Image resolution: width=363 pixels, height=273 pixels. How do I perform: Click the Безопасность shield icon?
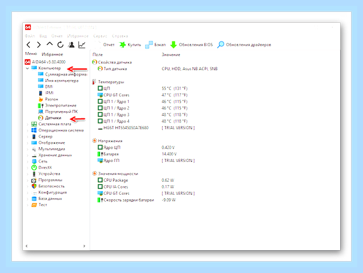pyautogui.click(x=34, y=186)
